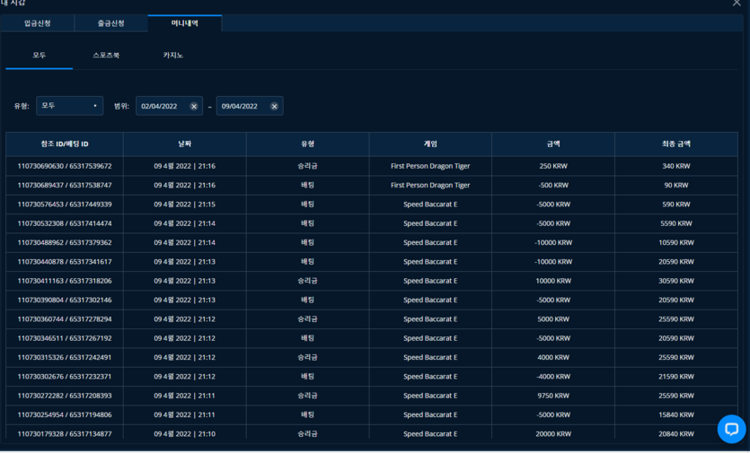This screenshot has height=453, width=750.
Task: Click the 5000 KRW winnings amount
Action: [553, 319]
